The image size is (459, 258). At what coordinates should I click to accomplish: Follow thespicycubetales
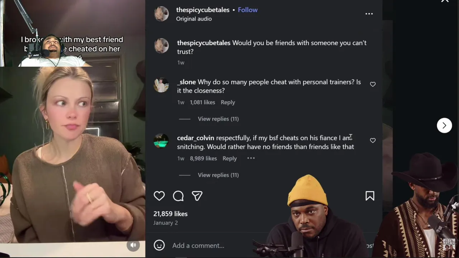[247, 10]
